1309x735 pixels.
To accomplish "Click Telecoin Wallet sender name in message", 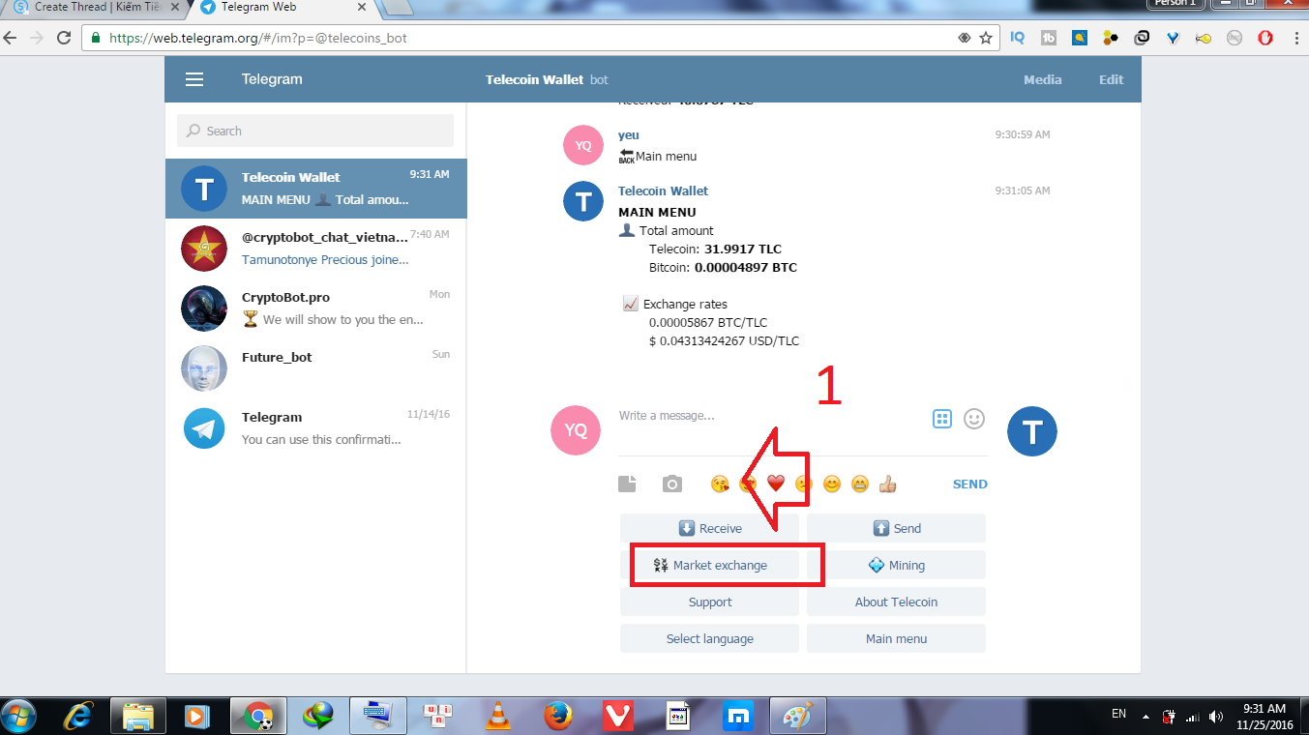I will click(664, 191).
